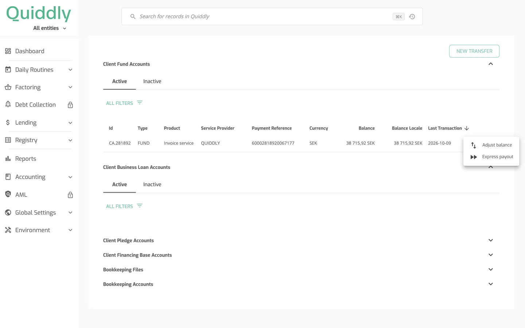Click QUIDDLY service provider cell
This screenshot has height=328, width=525.
(210, 143)
